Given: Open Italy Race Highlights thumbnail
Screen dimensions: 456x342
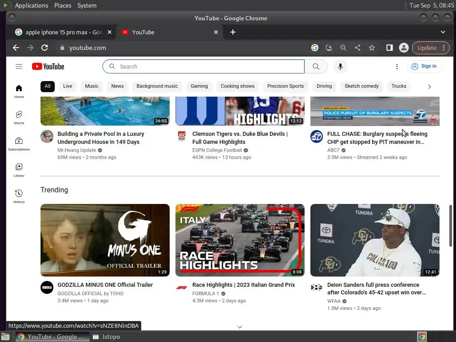Looking at the screenshot, I should pyautogui.click(x=240, y=240).
